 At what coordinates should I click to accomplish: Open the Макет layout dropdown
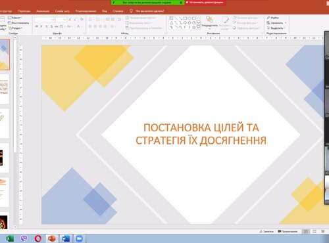[15, 18]
